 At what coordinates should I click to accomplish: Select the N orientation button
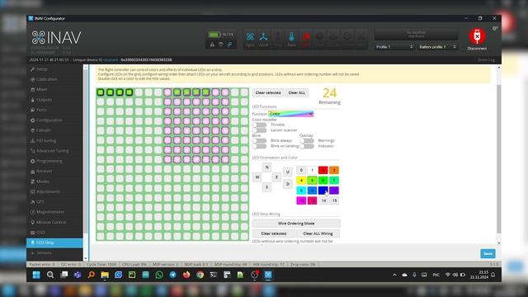[266, 167]
